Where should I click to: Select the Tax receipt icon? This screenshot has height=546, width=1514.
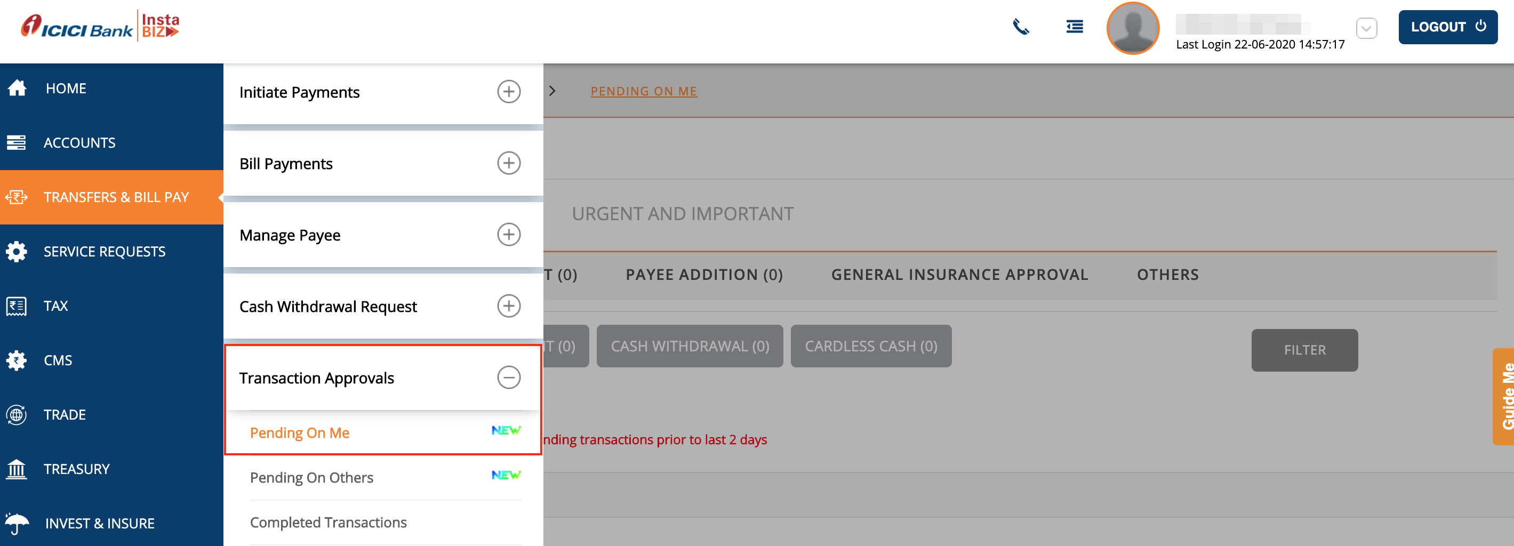(x=17, y=305)
